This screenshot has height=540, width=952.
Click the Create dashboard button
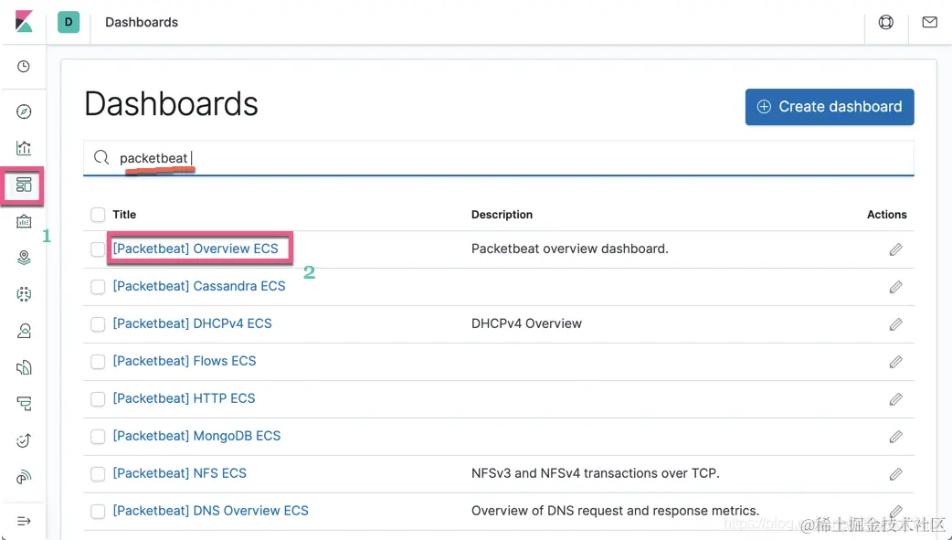pos(830,107)
